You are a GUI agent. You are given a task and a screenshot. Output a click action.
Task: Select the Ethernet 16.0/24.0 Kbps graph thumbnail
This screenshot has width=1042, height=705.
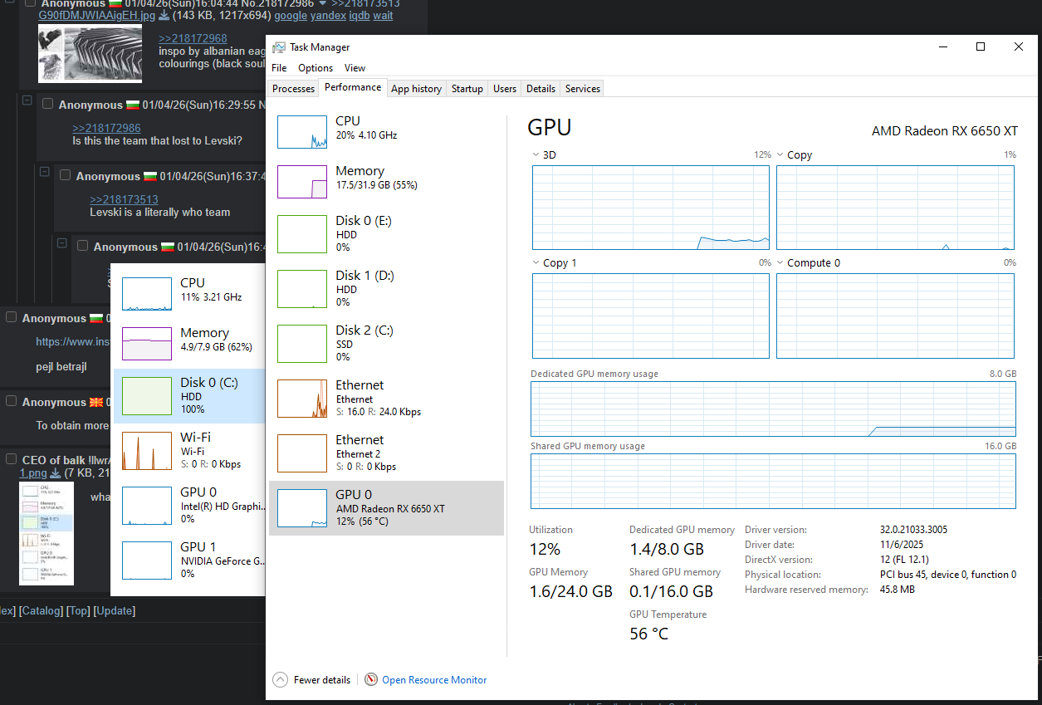302,399
